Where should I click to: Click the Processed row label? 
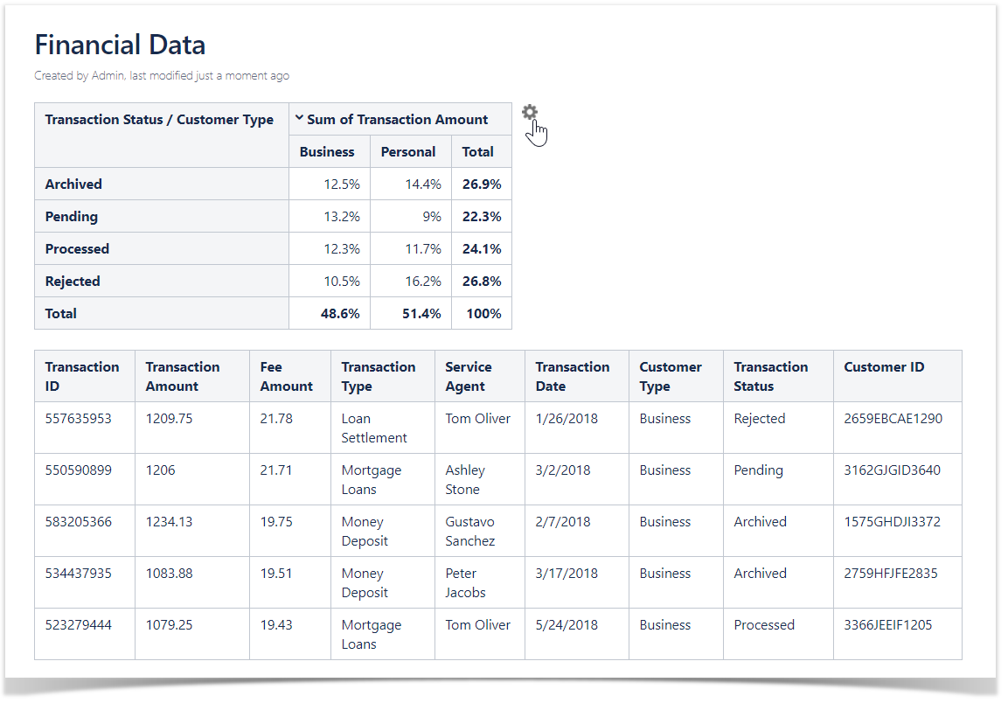(x=77, y=249)
